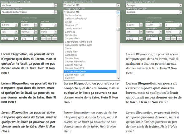
Task: Open the left column text color eyedropper
Action: (16, 39)
